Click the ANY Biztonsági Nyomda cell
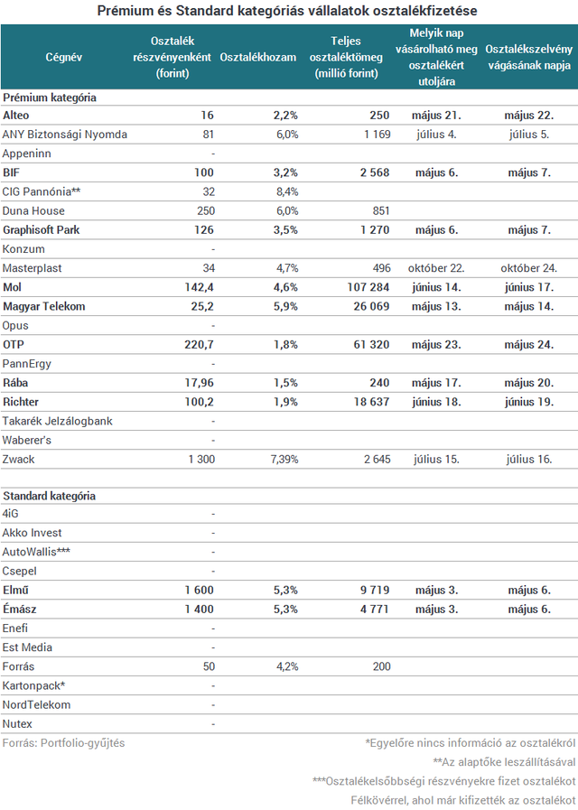Screen dimensions: 578x810 click(65, 135)
